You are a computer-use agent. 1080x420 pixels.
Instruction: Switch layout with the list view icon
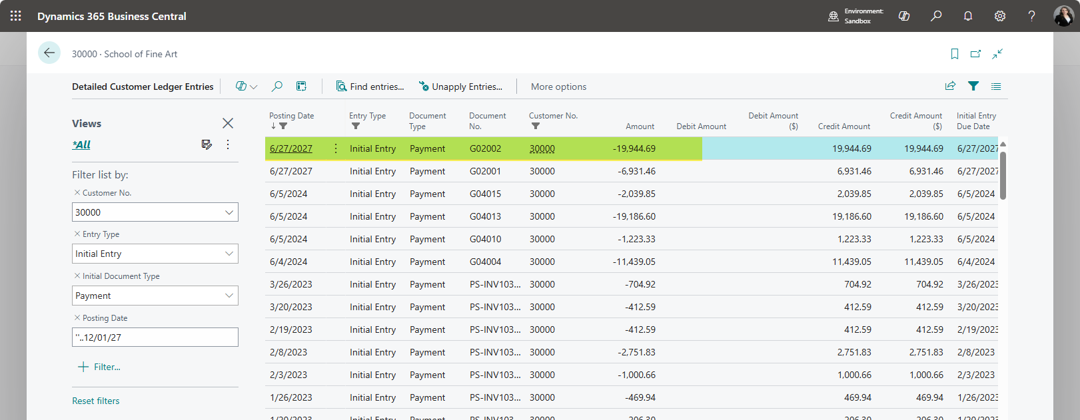pyautogui.click(x=996, y=87)
